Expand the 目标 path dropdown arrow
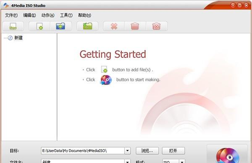Screen dimensions: 252x163 (127, 151)
